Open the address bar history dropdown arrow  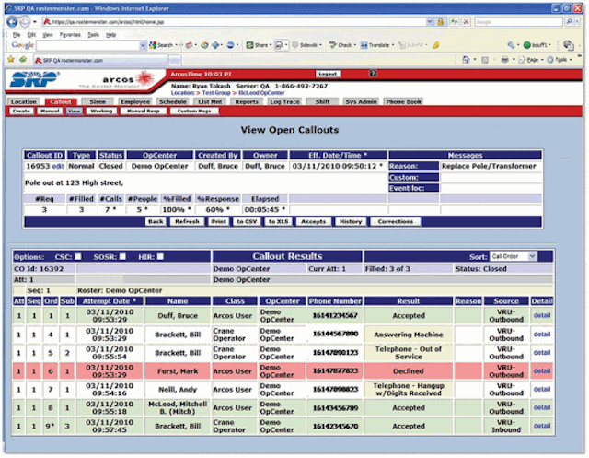pos(430,22)
